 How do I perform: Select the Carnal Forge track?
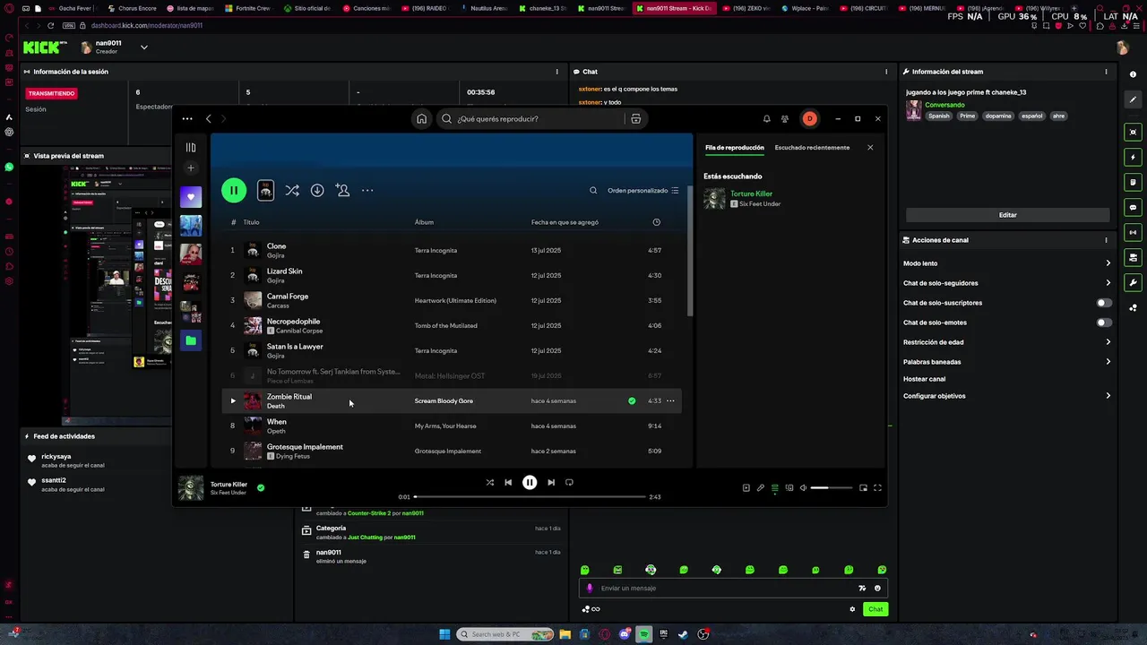(452, 300)
